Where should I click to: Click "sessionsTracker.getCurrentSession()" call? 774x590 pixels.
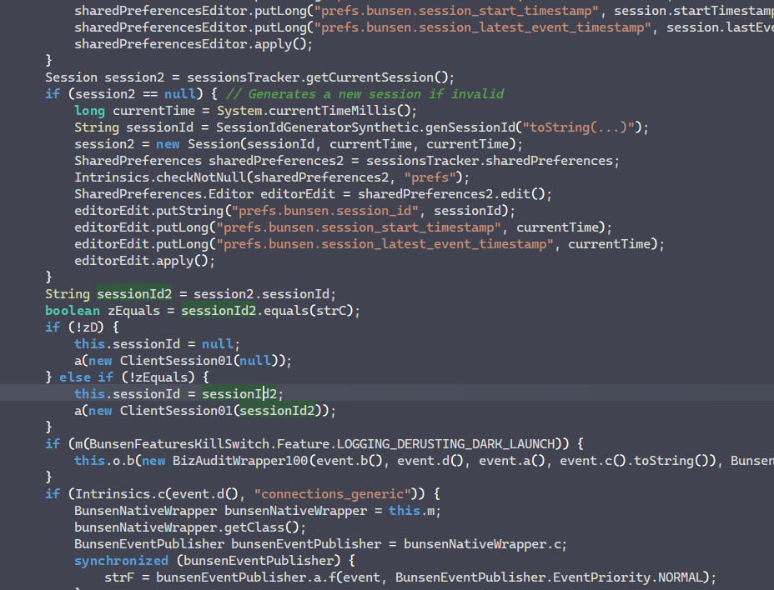click(x=317, y=77)
